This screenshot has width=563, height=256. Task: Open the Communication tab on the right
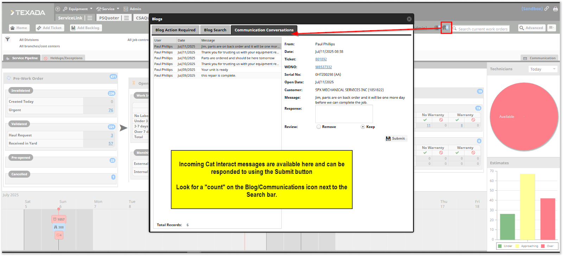tap(539, 58)
